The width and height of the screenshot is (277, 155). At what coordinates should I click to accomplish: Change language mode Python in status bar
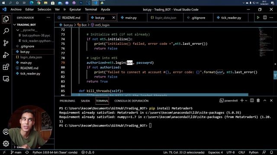click(x=254, y=152)
